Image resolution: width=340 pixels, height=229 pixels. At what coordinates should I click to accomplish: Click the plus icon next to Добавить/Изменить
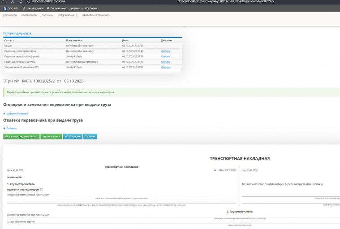[x=4, y=114]
